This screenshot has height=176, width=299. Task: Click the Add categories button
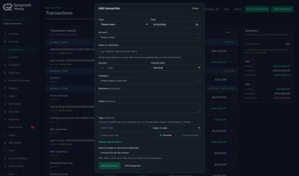point(133,166)
